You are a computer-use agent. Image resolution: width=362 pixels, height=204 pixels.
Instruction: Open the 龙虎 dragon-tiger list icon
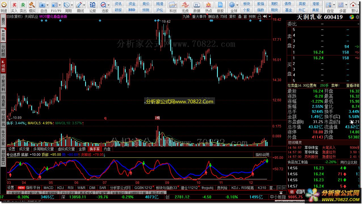click(185, 5)
